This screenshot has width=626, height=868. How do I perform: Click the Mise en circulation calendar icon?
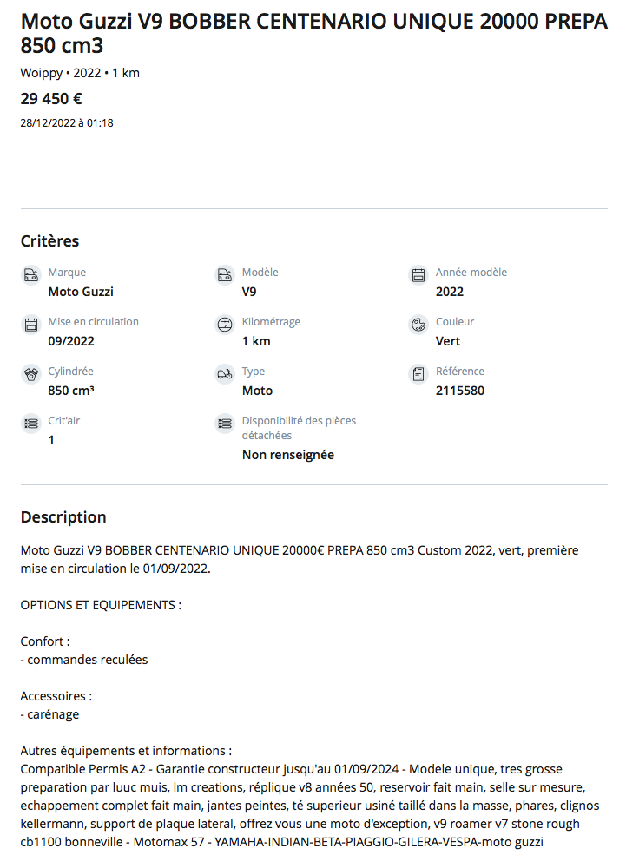(x=31, y=325)
